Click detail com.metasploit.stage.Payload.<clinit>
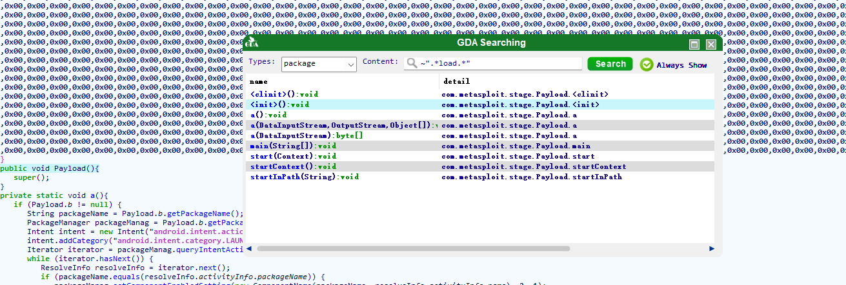 click(x=525, y=94)
